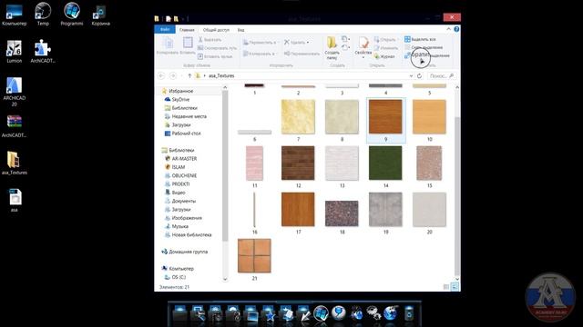Open the Удалить (Delete) dropdown

[x=297, y=43]
